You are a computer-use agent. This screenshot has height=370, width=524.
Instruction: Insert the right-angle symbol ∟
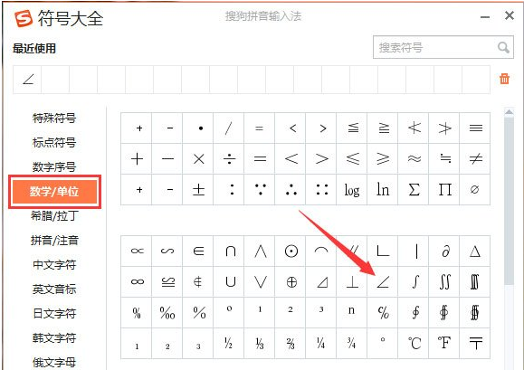383,251
